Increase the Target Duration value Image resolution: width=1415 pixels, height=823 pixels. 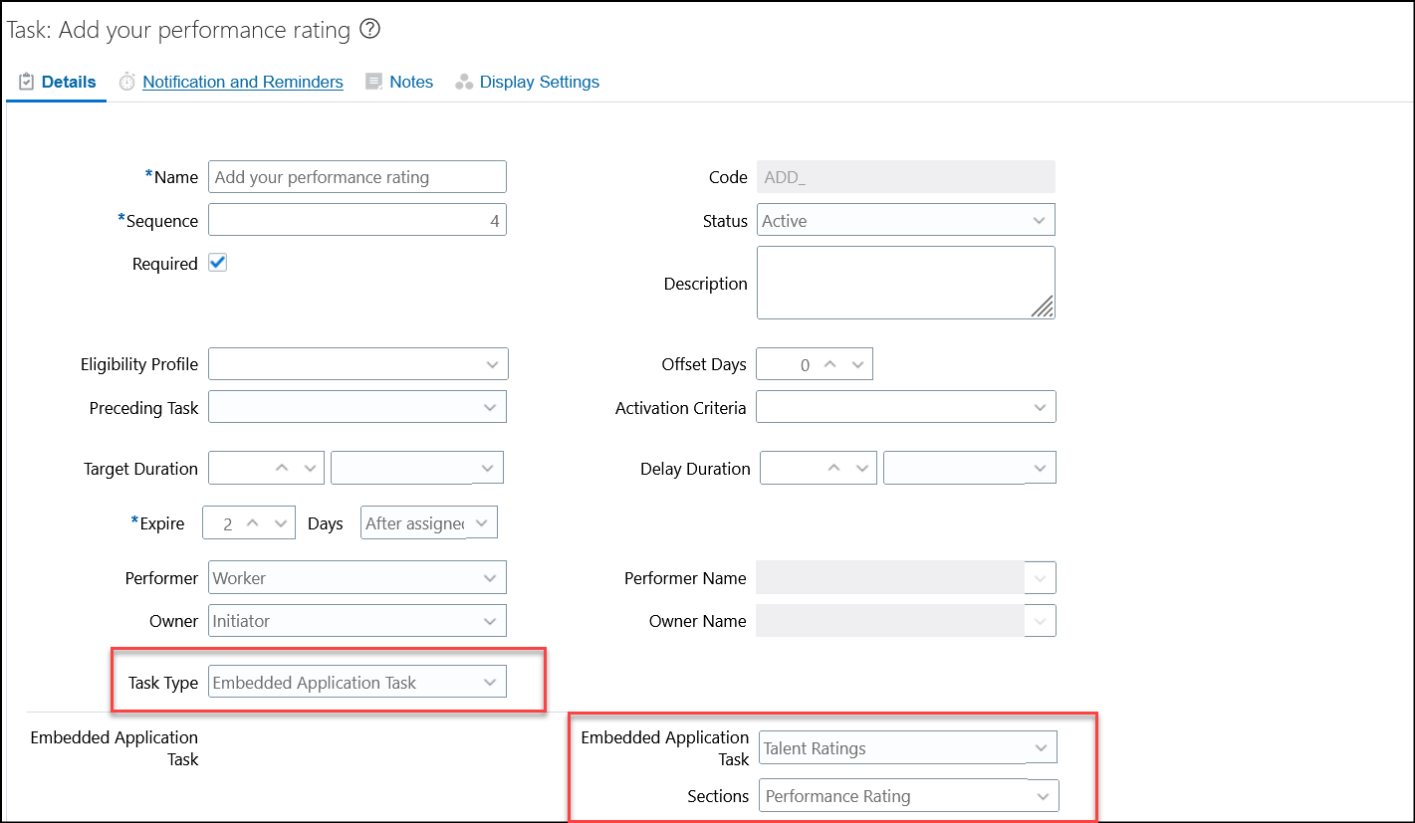[x=282, y=468]
